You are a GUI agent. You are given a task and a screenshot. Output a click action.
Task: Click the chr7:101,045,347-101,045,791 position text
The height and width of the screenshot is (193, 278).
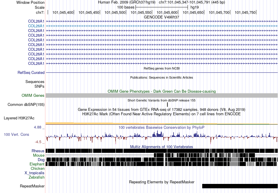pyautogui.click(x=192, y=2)
